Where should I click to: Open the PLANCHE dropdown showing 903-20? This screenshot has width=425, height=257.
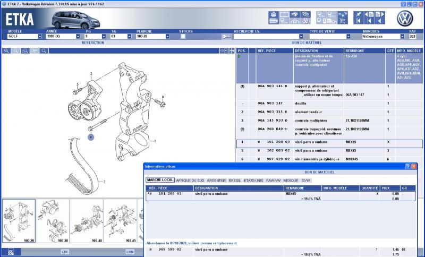[x=167, y=36]
